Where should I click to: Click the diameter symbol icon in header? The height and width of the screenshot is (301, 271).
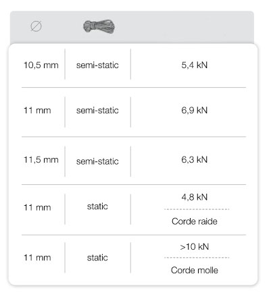coord(36,26)
